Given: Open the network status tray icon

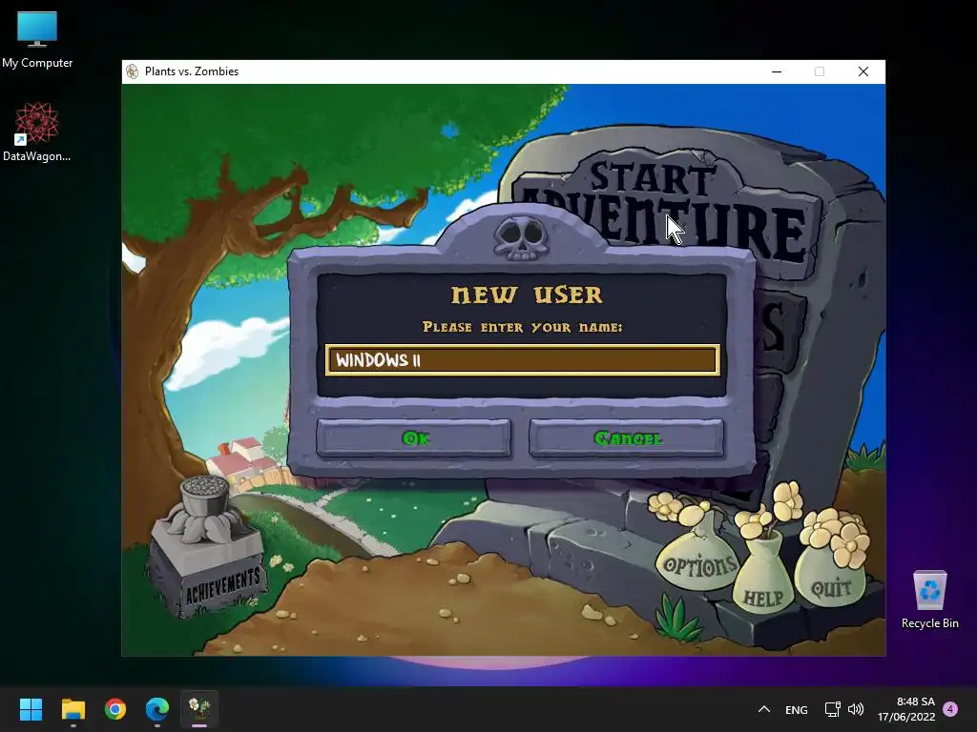Looking at the screenshot, I should click(832, 709).
